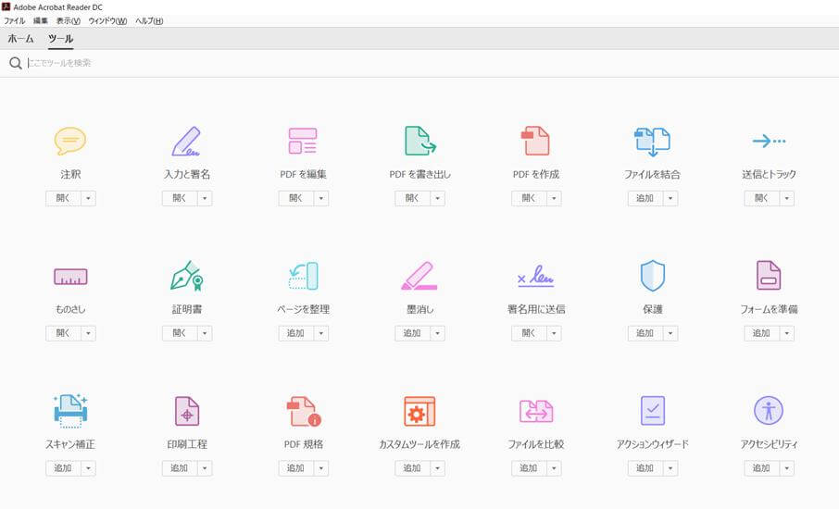Viewport: 839px width, 509px height.
Task: Expand dropdown arrow under 証明書
Action: [x=205, y=333]
